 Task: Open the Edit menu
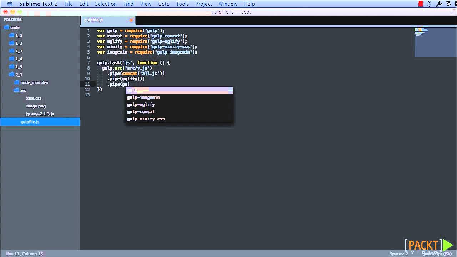84,4
